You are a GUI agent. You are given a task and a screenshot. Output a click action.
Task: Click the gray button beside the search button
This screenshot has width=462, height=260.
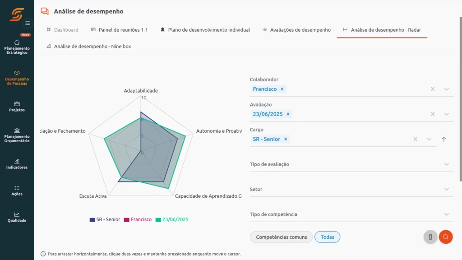click(430, 237)
